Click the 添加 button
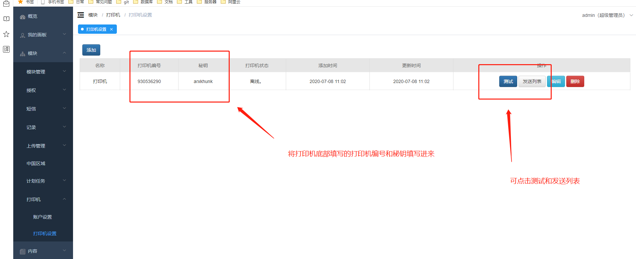The width and height of the screenshot is (636, 259). [91, 50]
